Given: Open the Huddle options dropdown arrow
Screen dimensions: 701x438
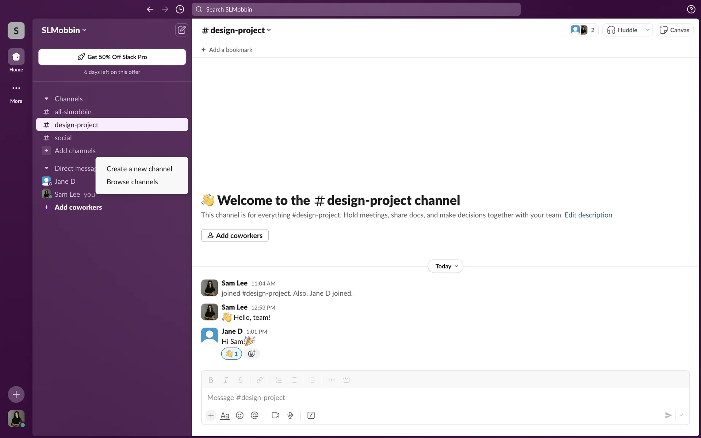Looking at the screenshot, I should [x=648, y=30].
